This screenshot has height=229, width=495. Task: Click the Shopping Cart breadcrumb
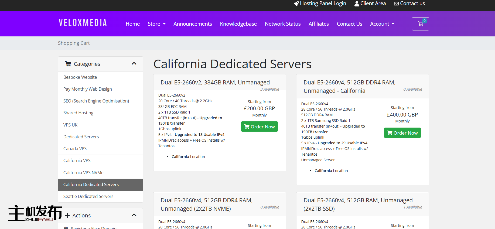click(x=74, y=43)
